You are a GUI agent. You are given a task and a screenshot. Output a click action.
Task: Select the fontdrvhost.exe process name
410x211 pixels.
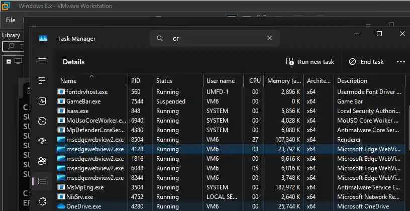click(x=87, y=92)
